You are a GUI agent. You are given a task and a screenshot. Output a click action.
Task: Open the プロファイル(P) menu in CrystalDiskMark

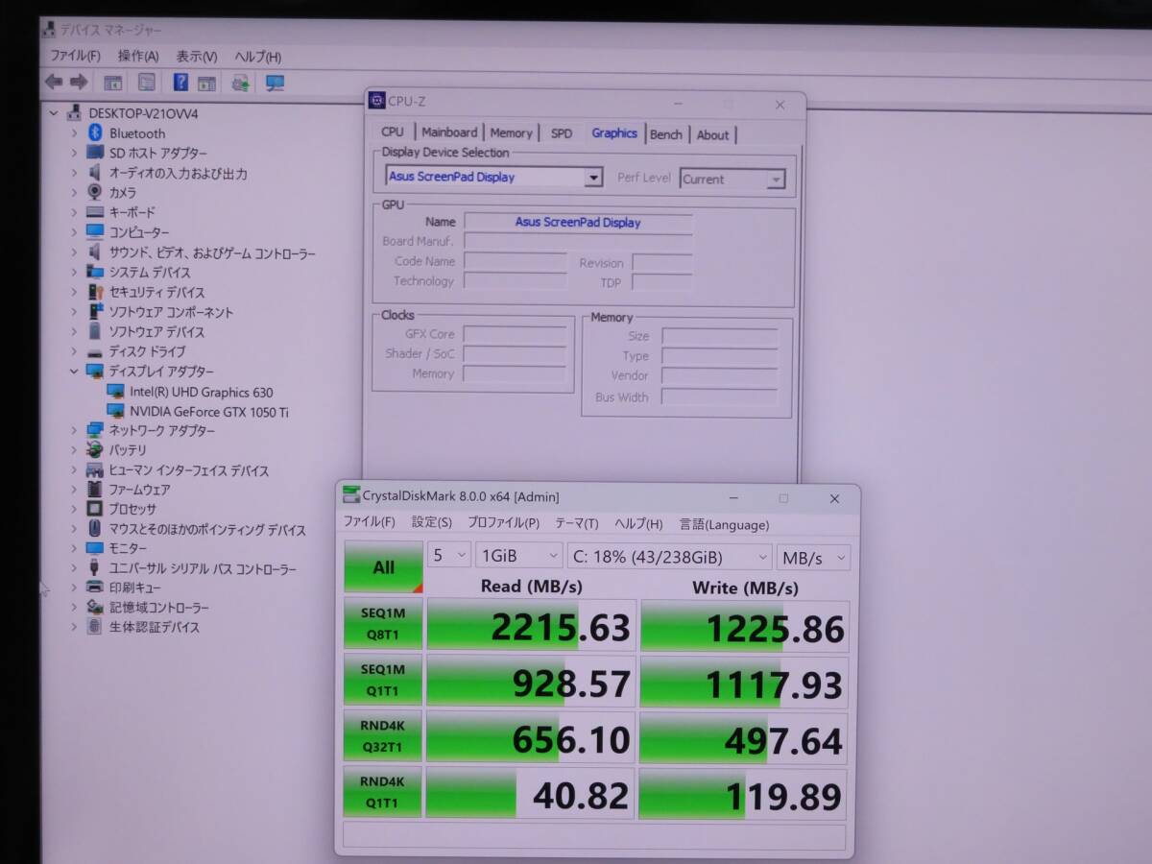click(x=503, y=523)
